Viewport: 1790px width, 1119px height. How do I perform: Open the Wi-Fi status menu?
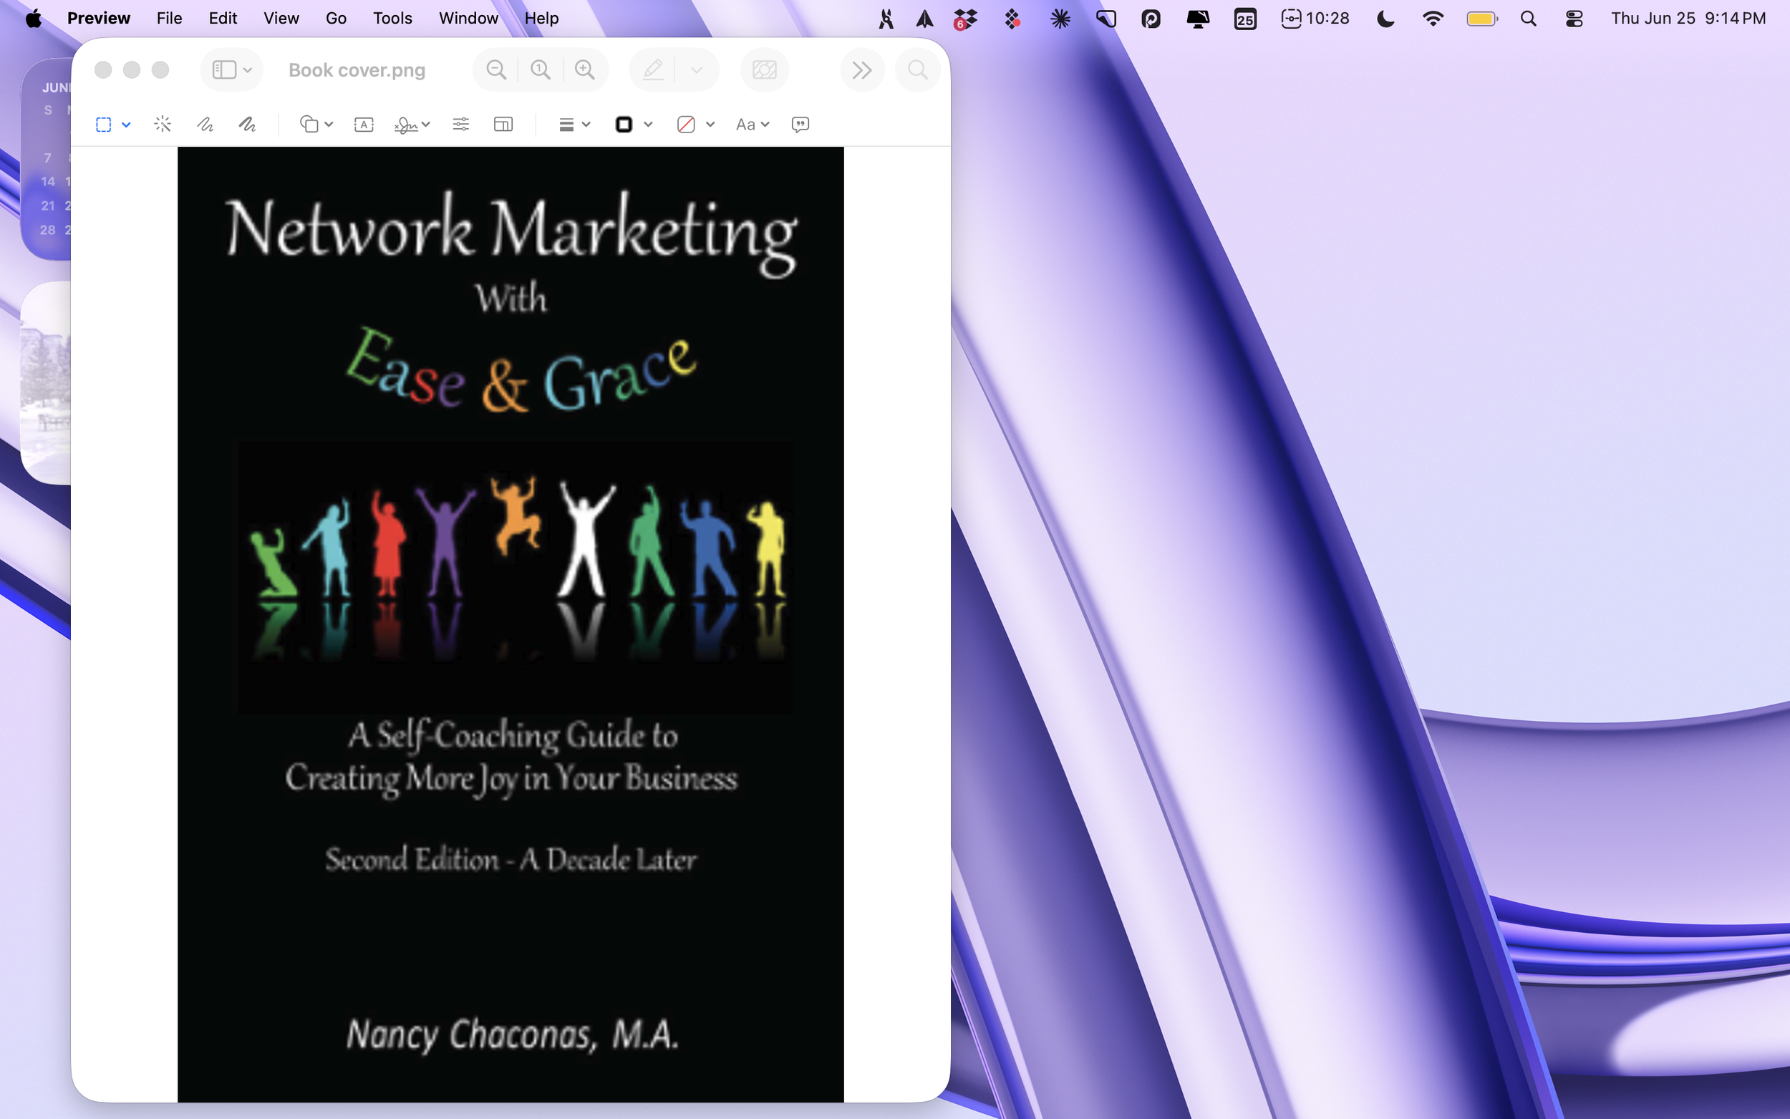click(x=1433, y=19)
